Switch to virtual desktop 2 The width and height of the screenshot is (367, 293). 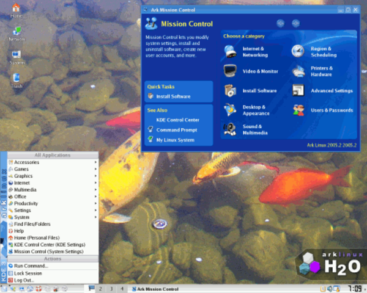point(100,289)
